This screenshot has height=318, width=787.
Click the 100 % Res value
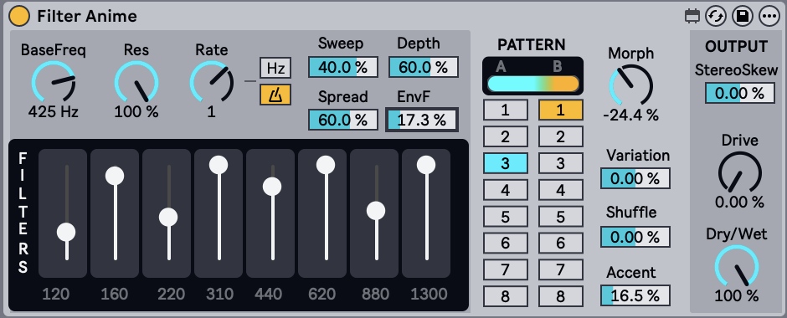click(136, 111)
